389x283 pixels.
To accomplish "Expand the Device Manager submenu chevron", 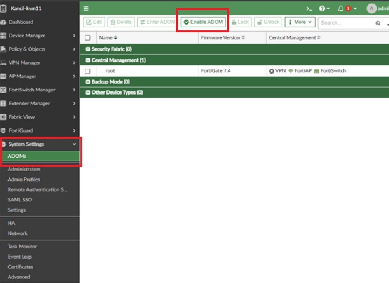I will [74, 36].
